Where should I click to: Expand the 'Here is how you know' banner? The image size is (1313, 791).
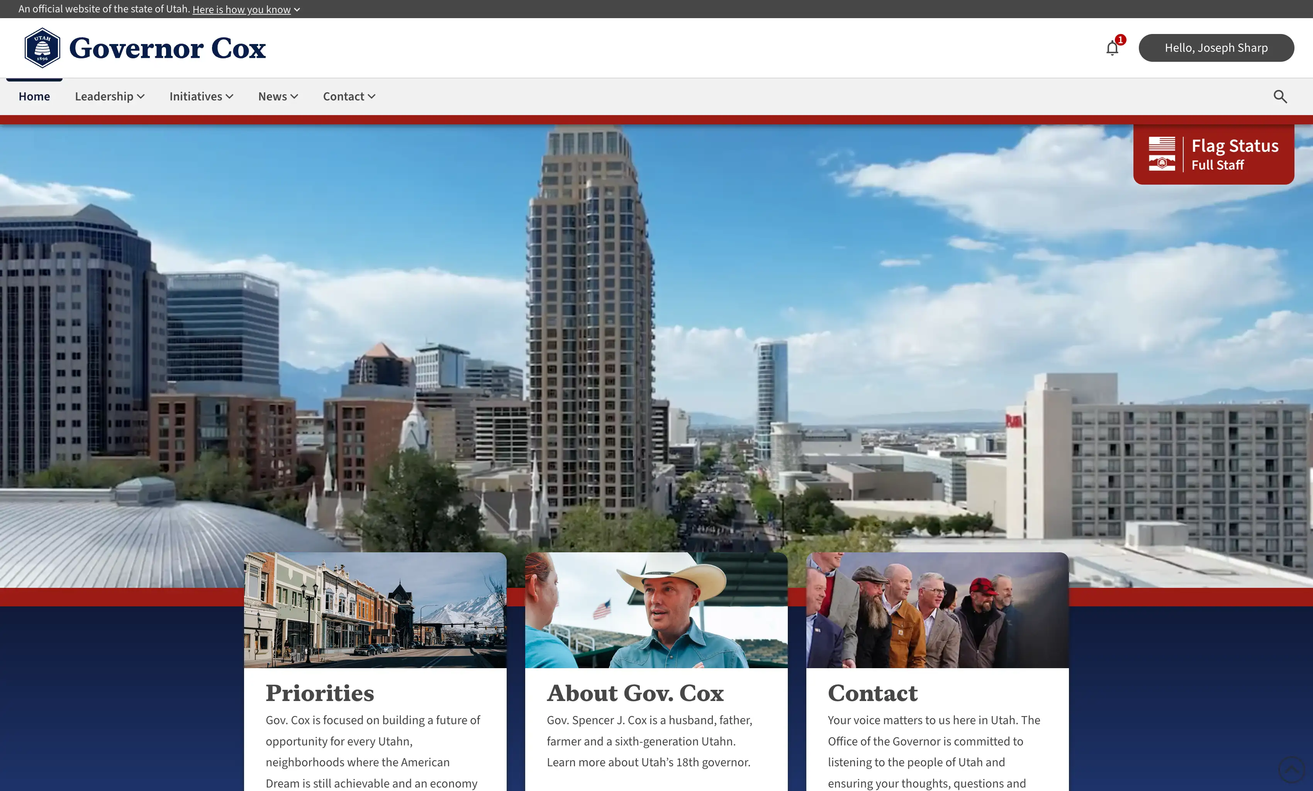[x=246, y=10]
